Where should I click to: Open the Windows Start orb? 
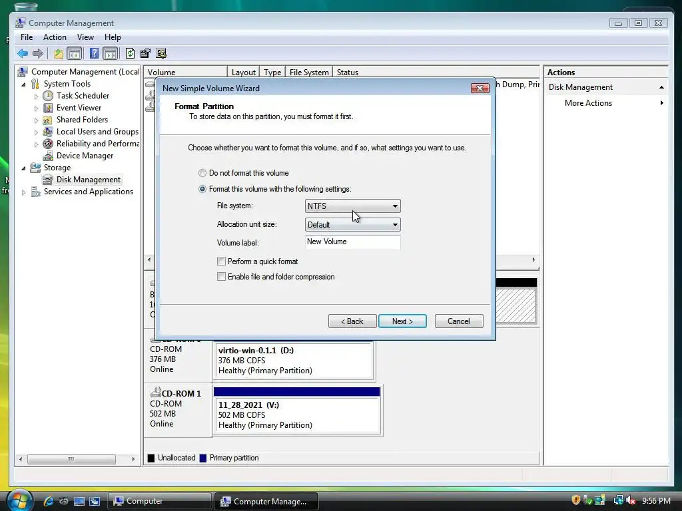click(19, 500)
